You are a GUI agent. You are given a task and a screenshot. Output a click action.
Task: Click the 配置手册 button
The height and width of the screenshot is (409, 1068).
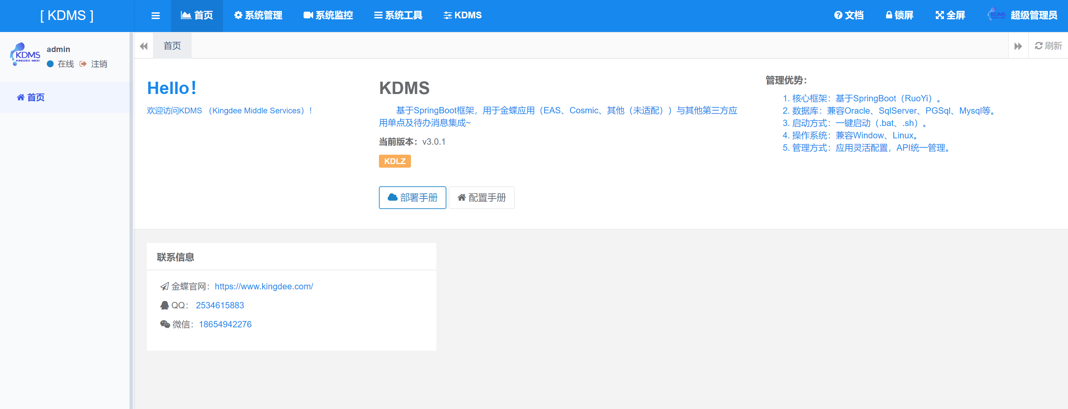click(x=481, y=197)
